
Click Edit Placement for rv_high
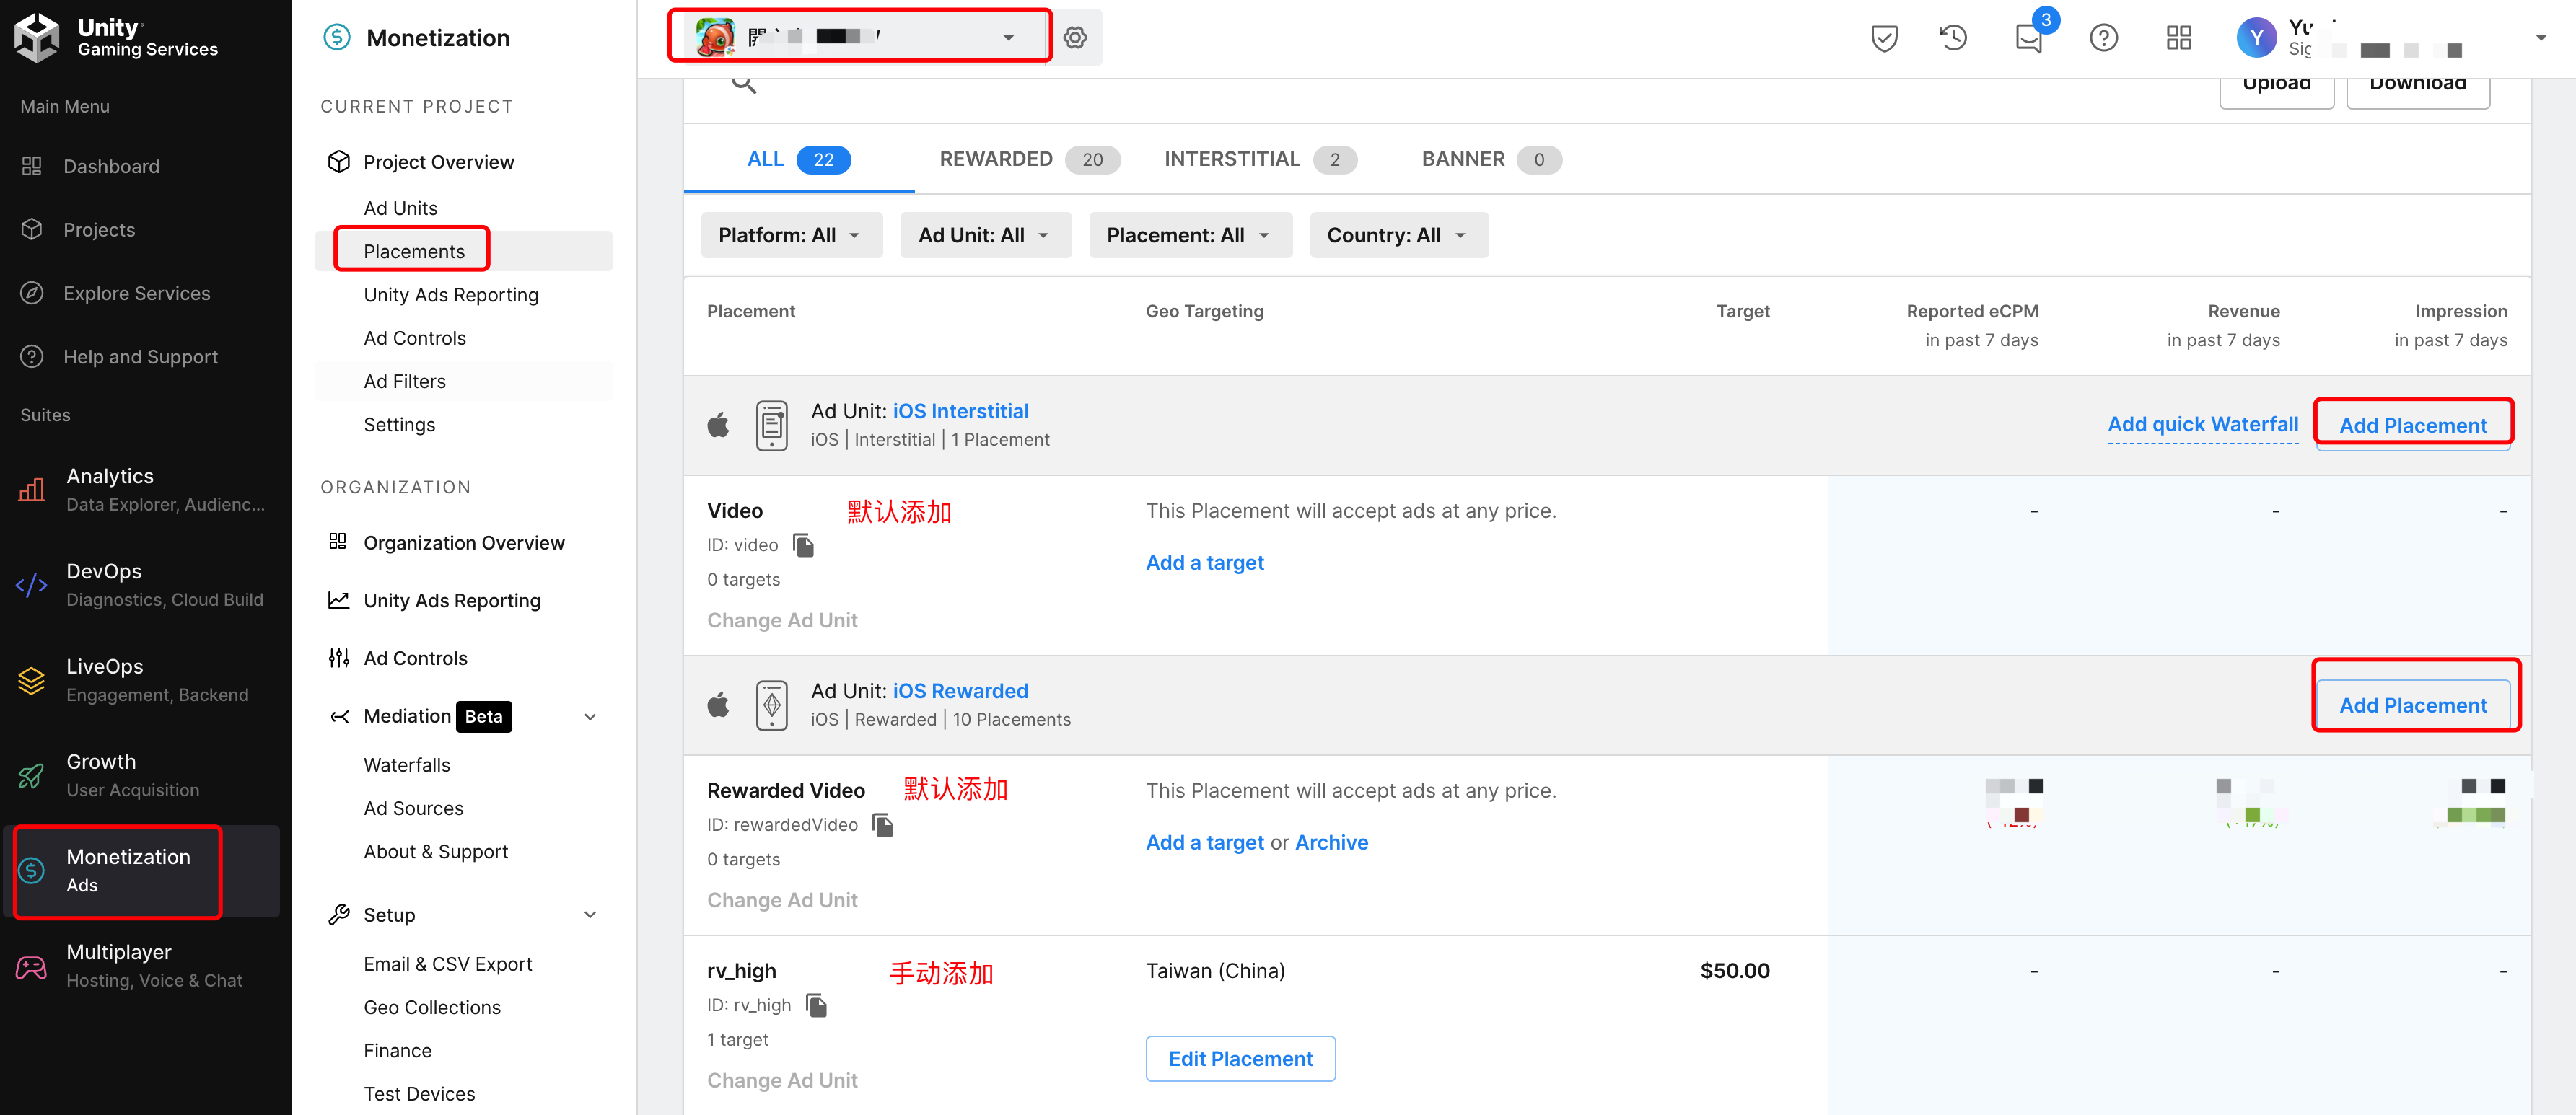1240,1058
